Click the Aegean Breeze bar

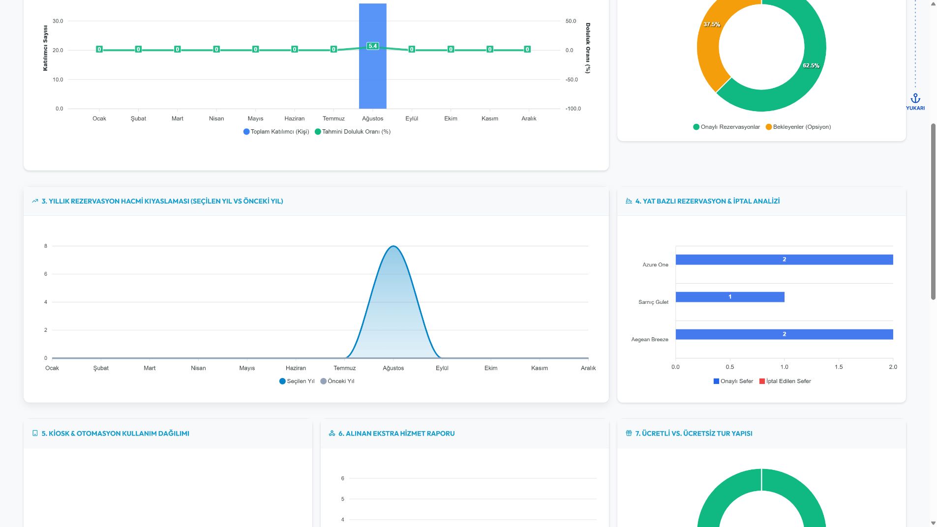tap(784, 334)
